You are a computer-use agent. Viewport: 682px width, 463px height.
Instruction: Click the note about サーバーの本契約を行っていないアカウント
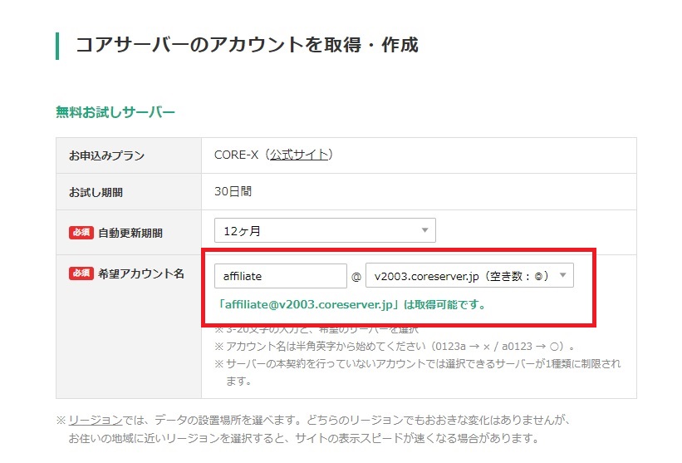[x=418, y=372]
